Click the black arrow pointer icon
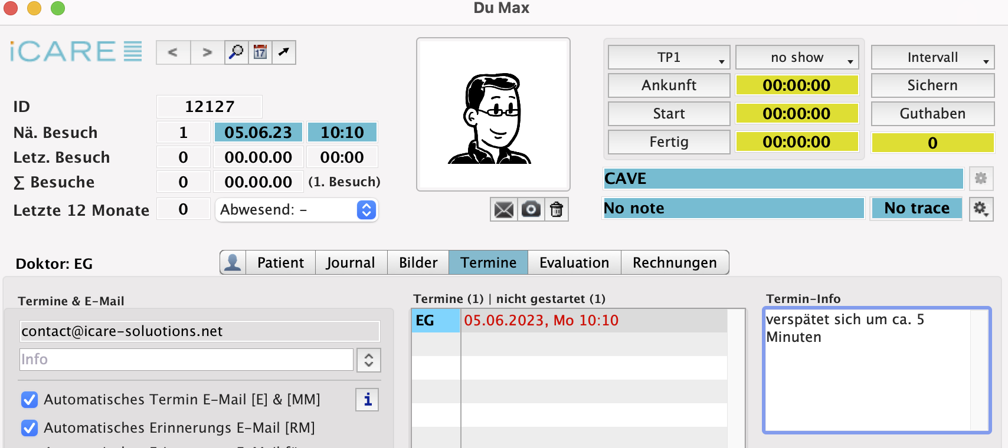Image resolution: width=1008 pixels, height=448 pixels. 284,52
